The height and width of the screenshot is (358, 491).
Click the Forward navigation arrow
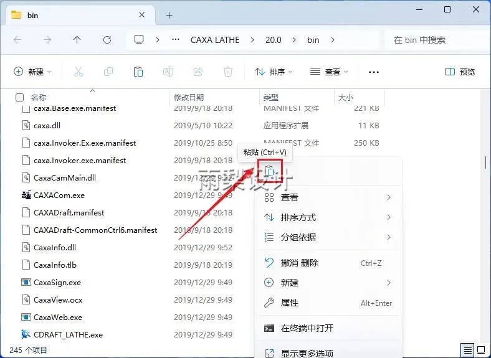pos(47,40)
